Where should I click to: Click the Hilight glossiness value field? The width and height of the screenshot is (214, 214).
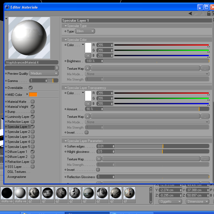pyautogui.click(x=105, y=151)
